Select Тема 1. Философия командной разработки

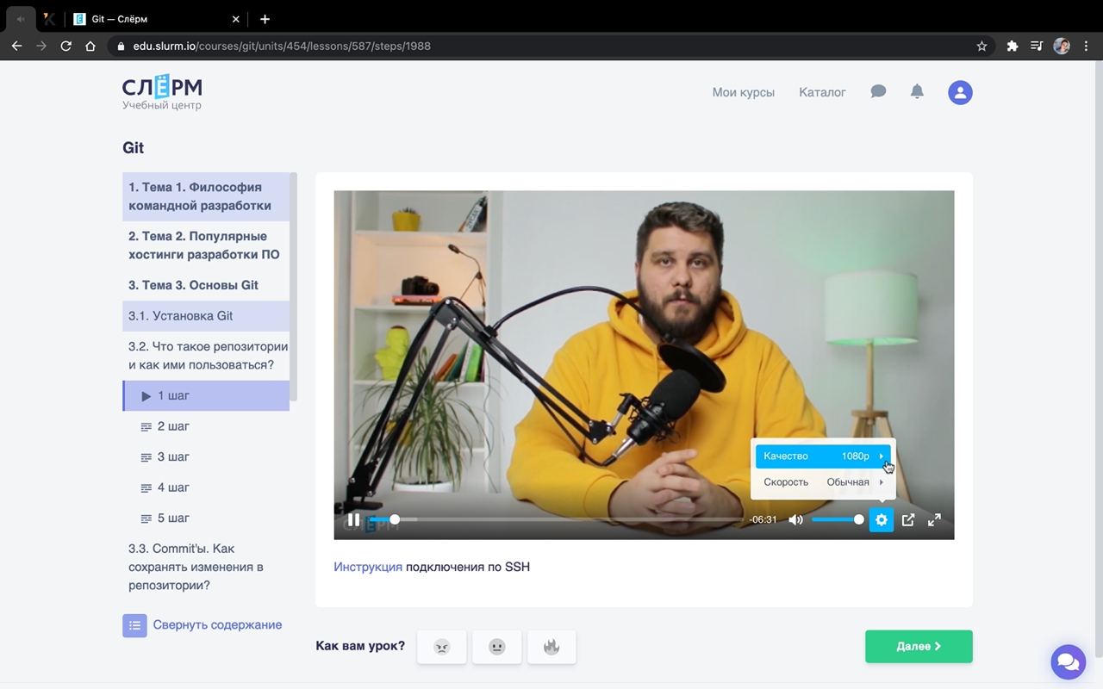click(x=206, y=196)
